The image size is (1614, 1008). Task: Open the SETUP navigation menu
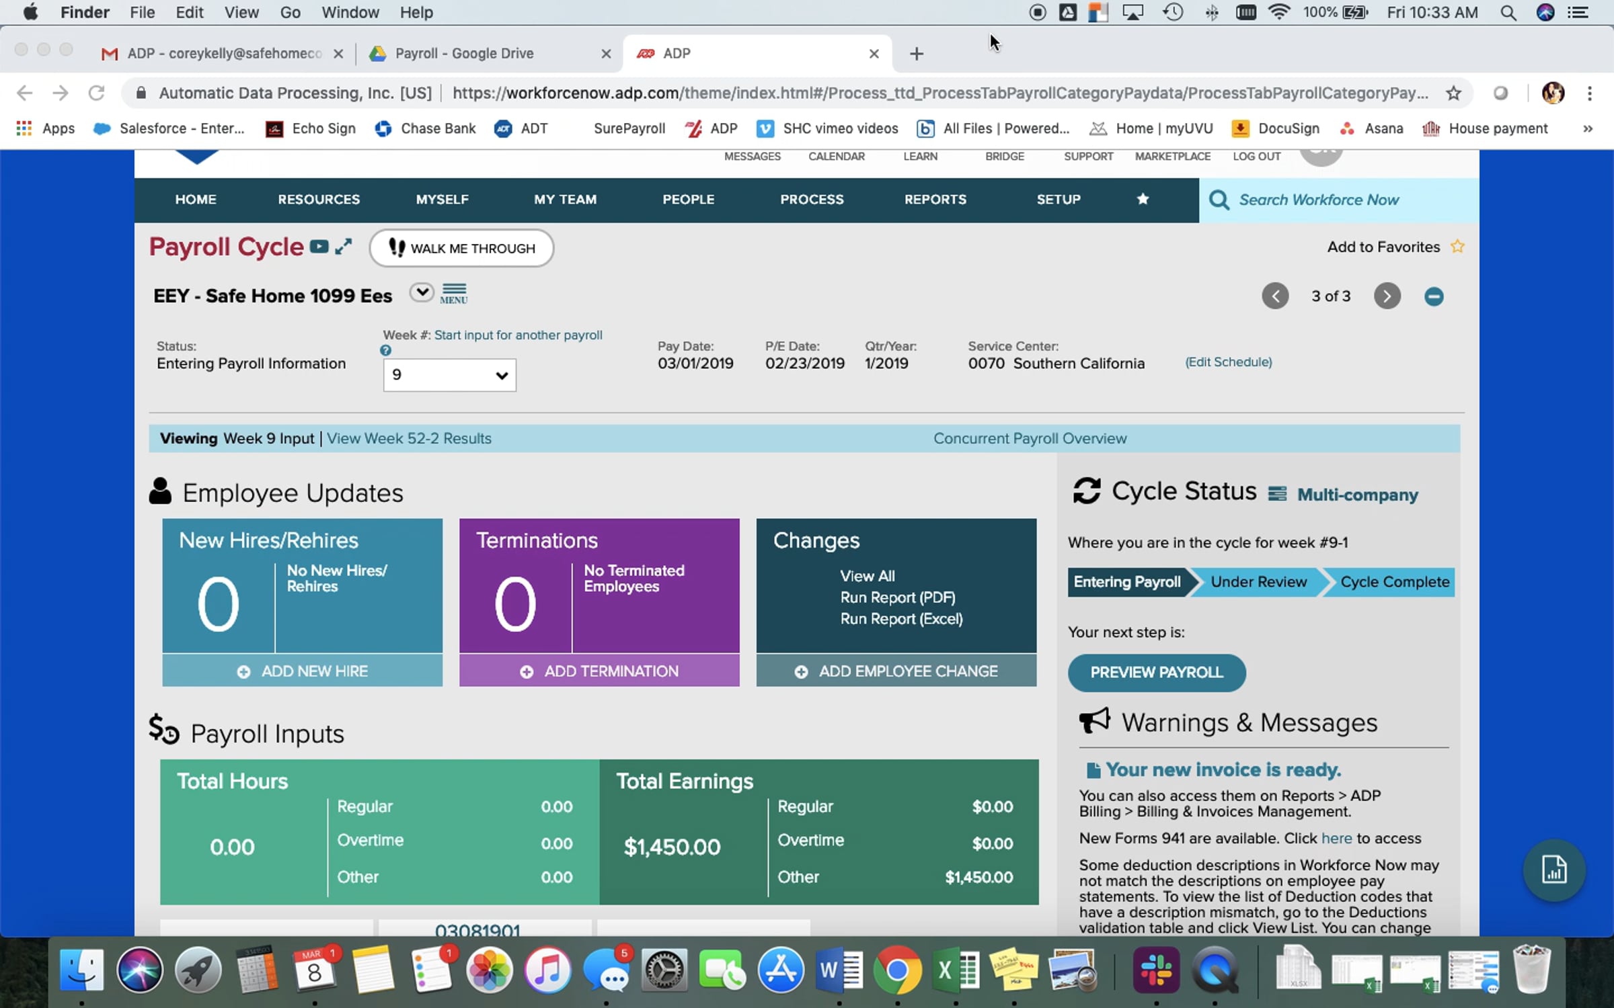point(1059,200)
